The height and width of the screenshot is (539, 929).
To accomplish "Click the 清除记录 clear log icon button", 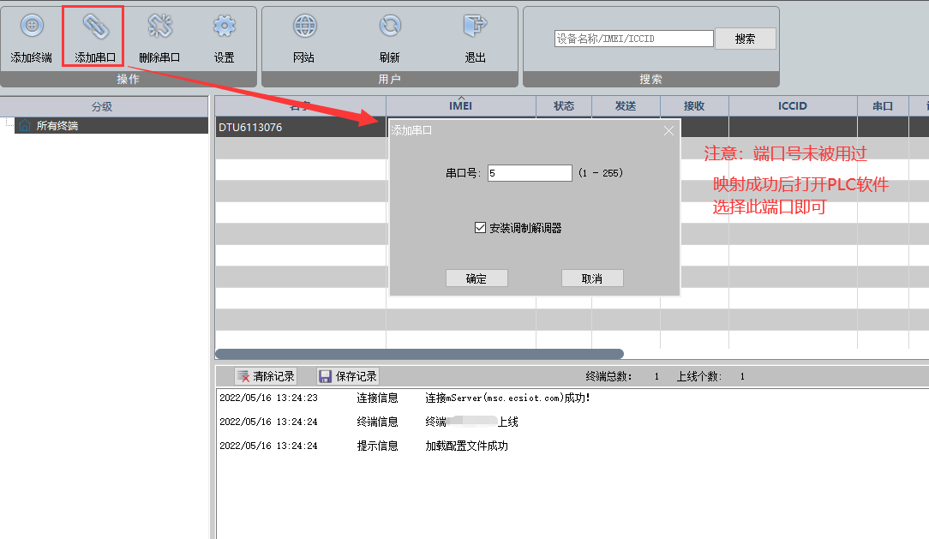I will [x=266, y=376].
